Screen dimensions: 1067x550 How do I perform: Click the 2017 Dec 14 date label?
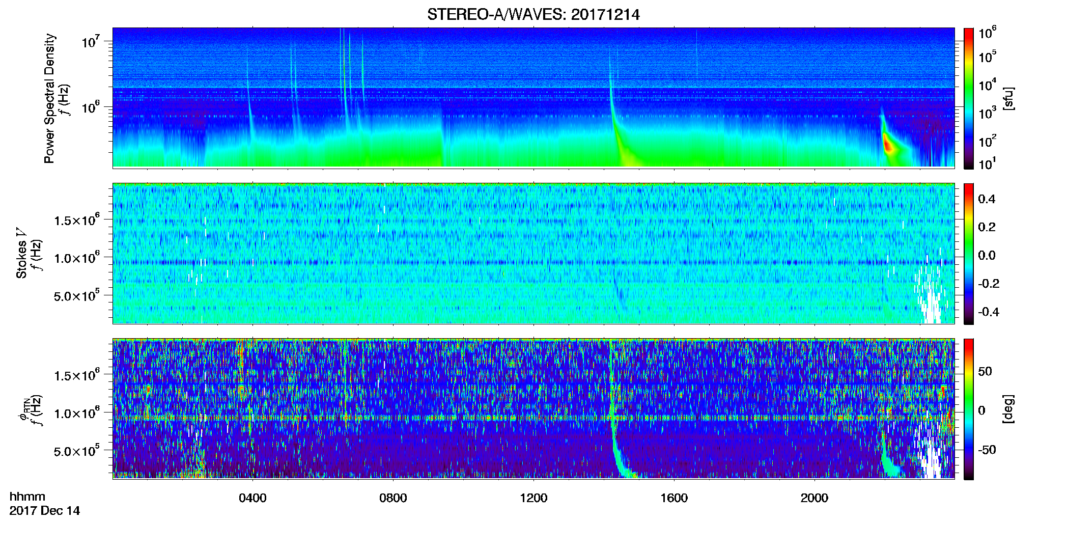pyautogui.click(x=45, y=511)
